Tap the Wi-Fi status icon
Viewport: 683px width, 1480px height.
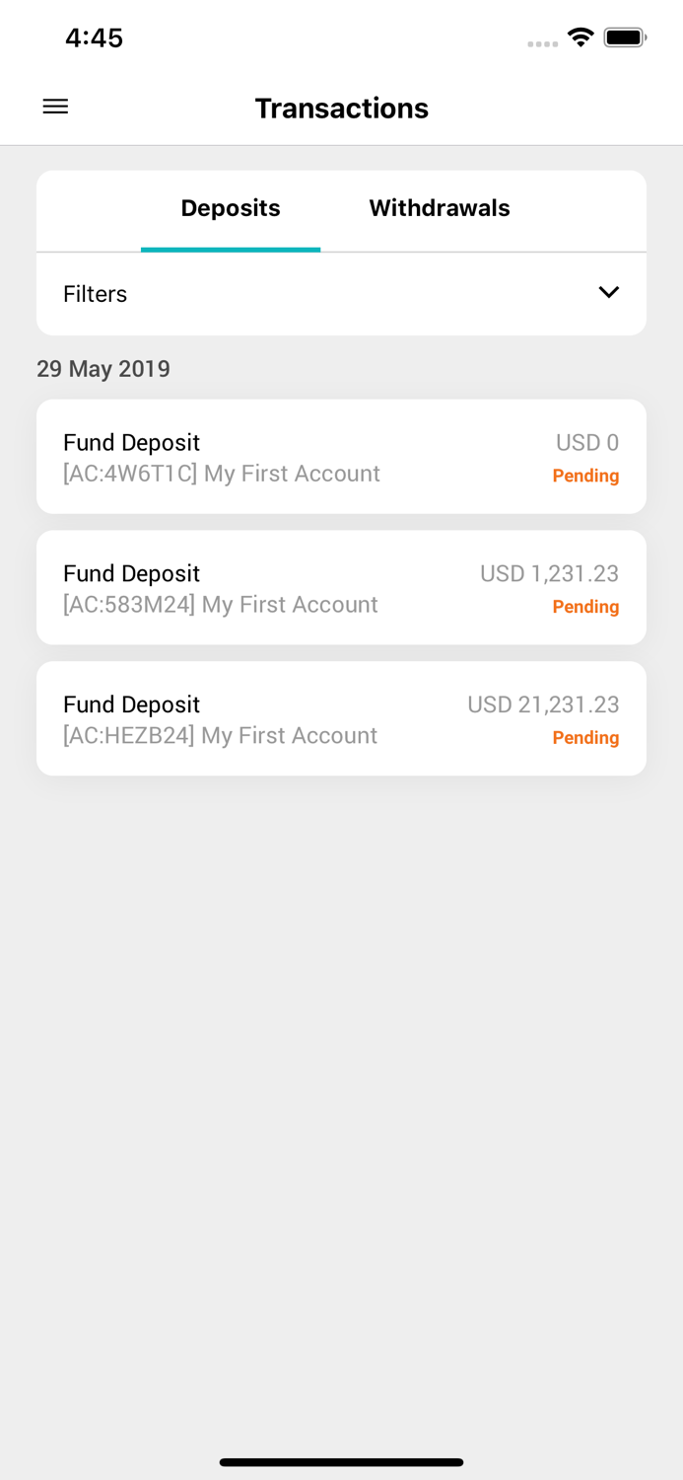tap(581, 37)
